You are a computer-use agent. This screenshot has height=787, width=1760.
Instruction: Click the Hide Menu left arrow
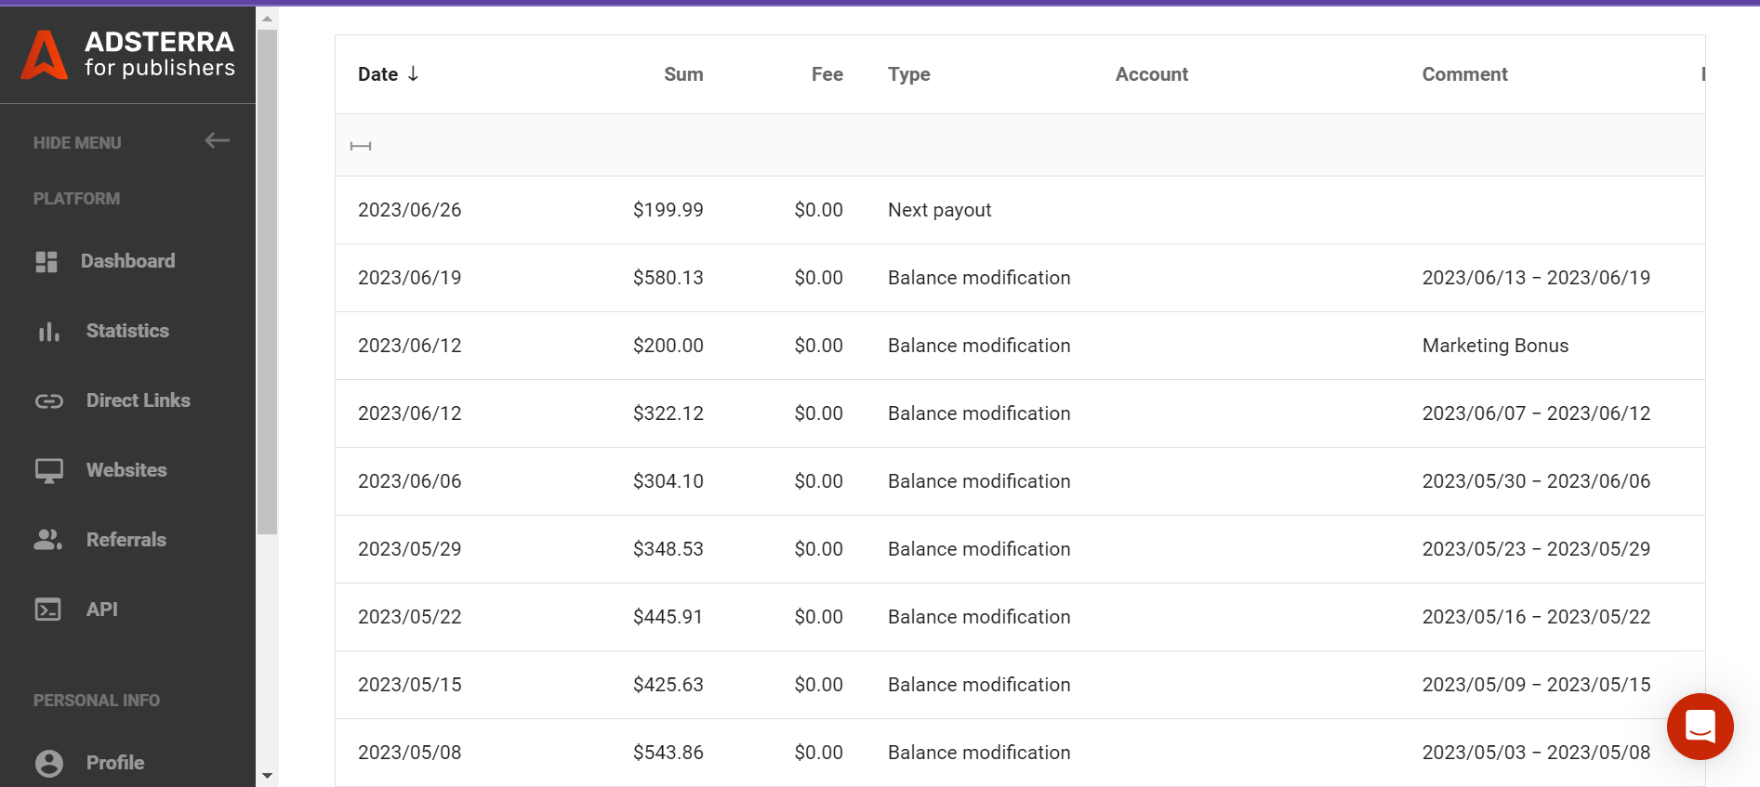coord(217,140)
